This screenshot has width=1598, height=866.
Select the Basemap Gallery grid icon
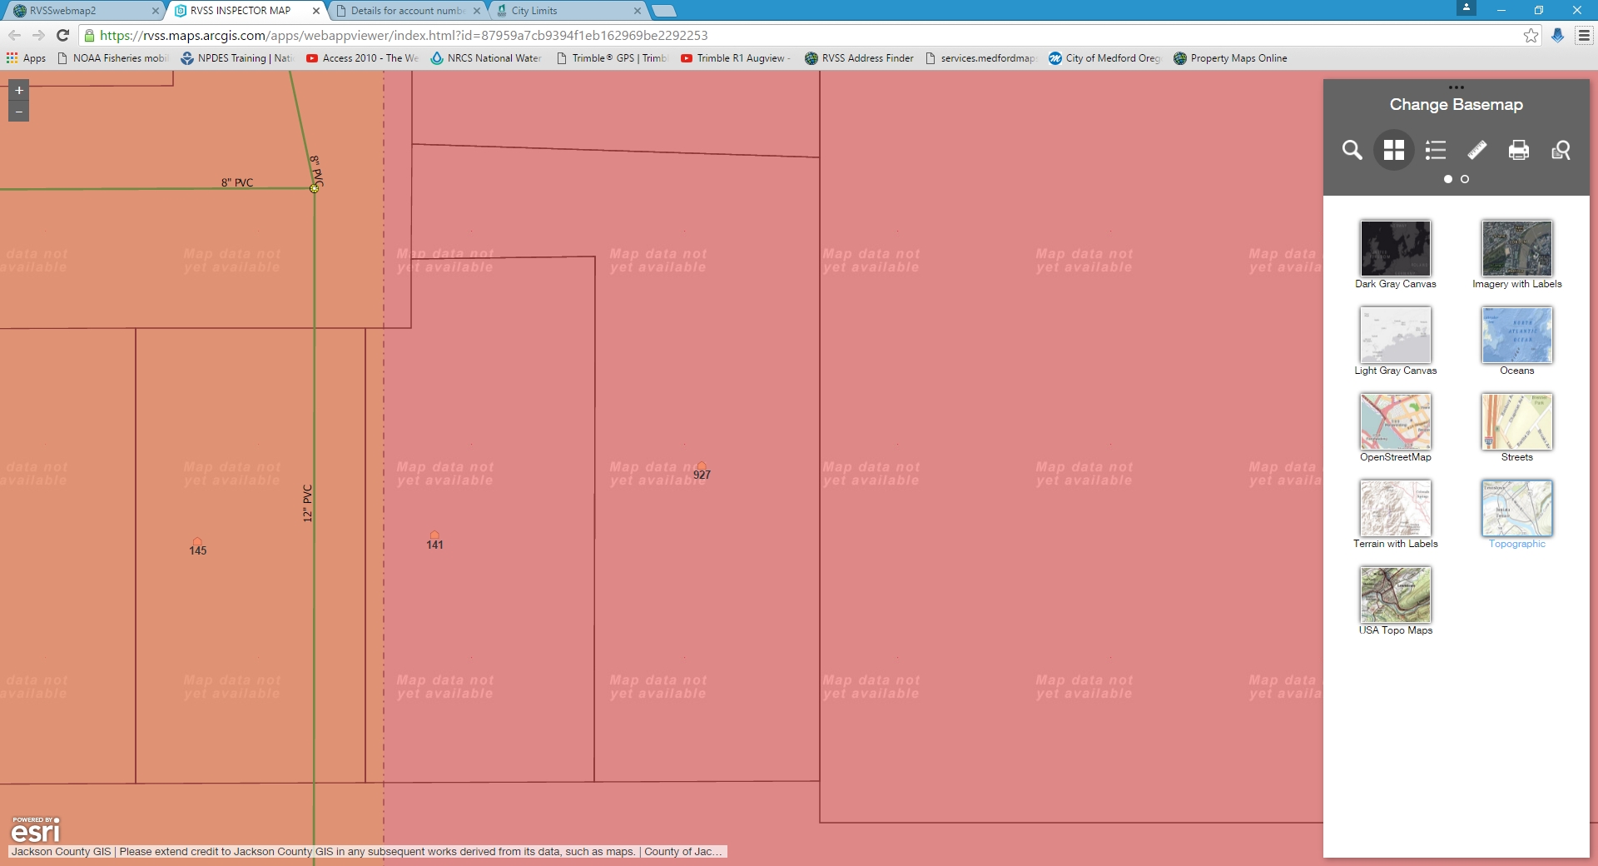click(1393, 150)
